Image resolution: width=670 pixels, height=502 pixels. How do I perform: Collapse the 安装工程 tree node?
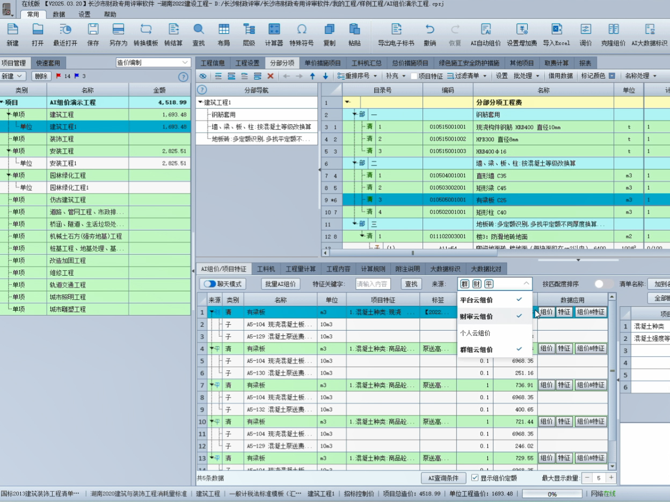point(9,151)
